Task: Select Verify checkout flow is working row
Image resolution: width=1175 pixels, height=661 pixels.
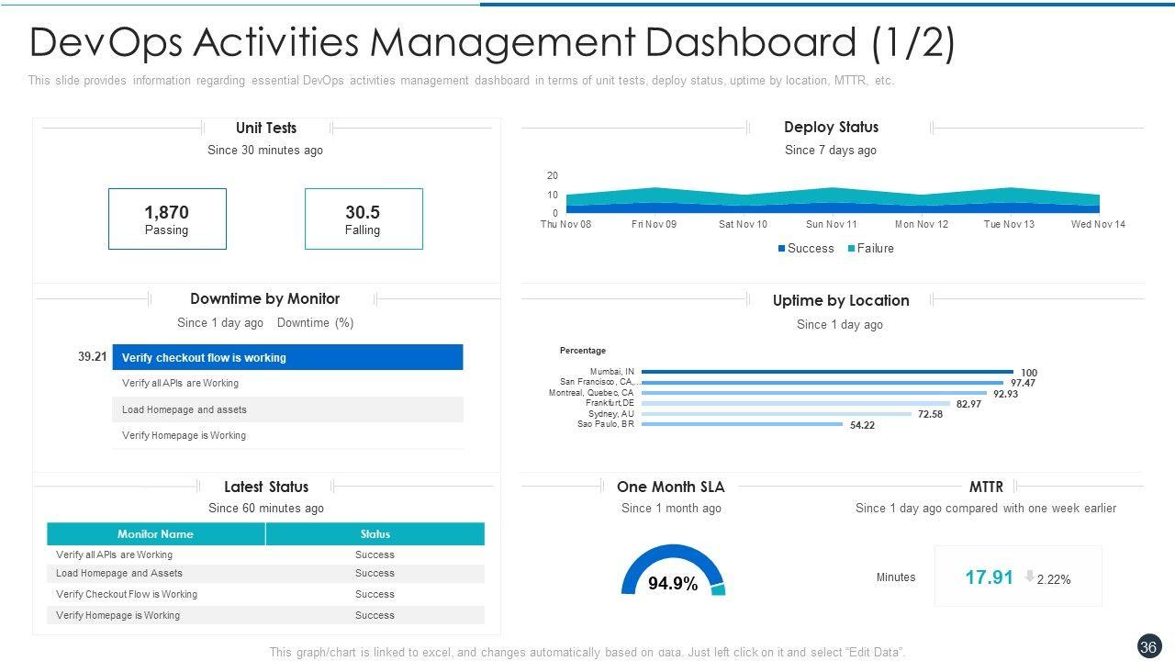Action: [287, 357]
